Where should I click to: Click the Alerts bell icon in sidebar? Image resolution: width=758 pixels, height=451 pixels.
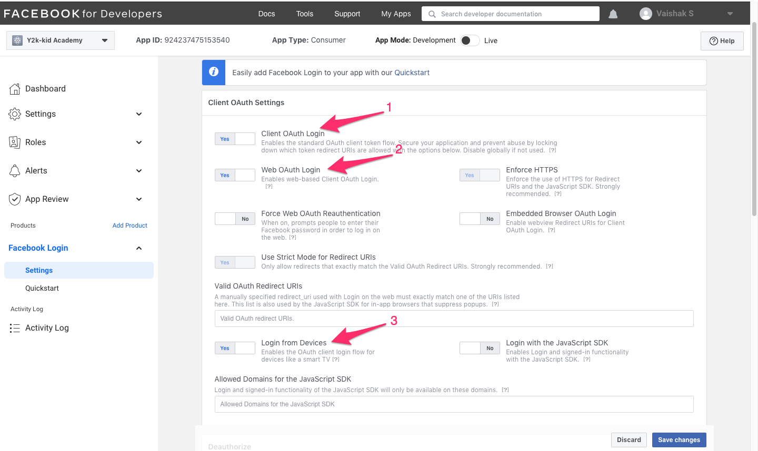15,171
